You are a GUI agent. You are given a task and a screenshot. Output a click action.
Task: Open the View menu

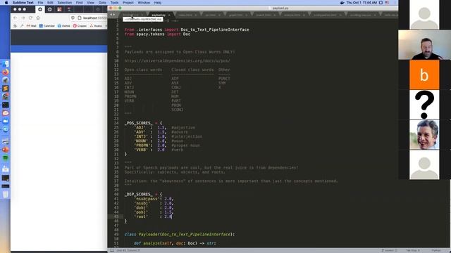[x=91, y=3]
